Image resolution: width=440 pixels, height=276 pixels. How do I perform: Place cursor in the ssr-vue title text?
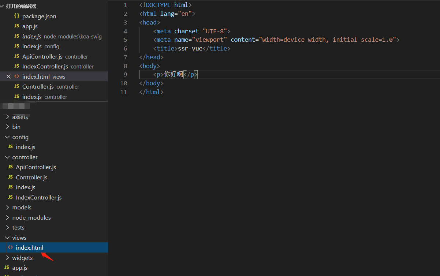(x=190, y=48)
